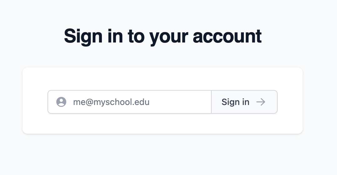Click the email placeholder text me@myschool.edu
Screen dimensions: 337x175
pyautogui.click(x=111, y=102)
